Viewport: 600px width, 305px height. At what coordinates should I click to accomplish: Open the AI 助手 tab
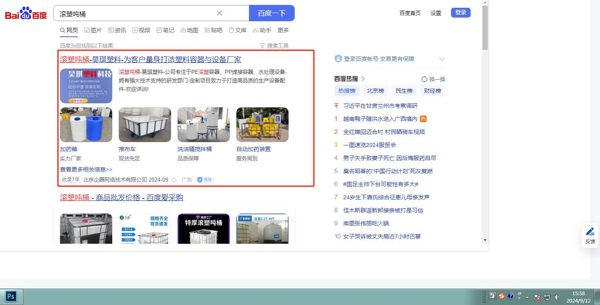point(262,30)
